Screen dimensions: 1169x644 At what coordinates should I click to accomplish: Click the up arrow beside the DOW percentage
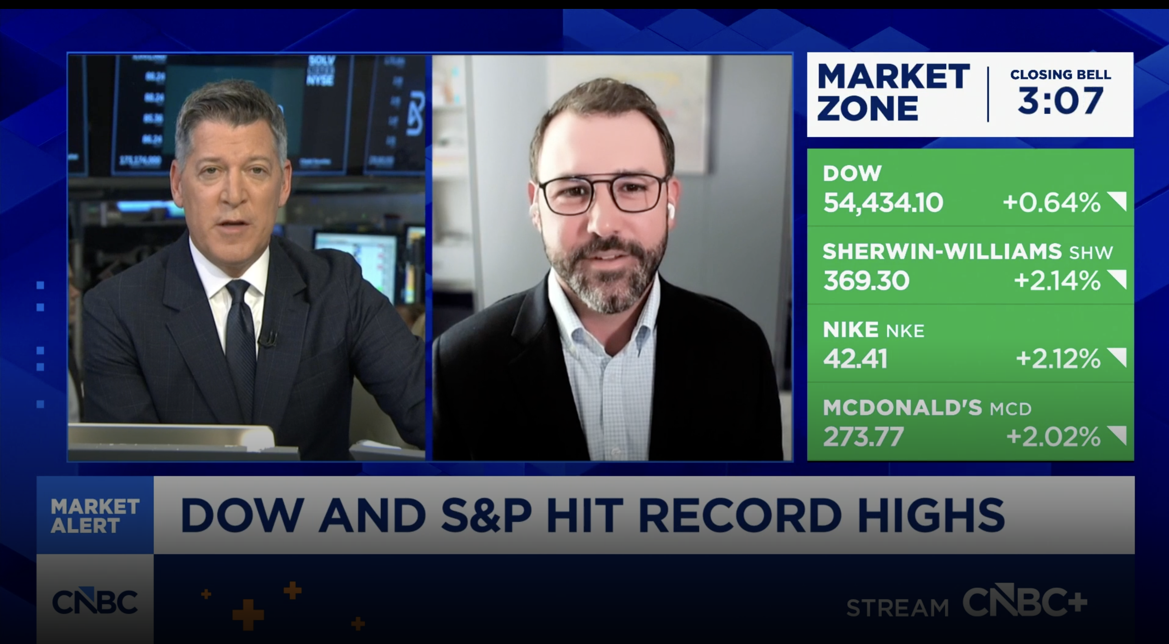click(x=1117, y=201)
